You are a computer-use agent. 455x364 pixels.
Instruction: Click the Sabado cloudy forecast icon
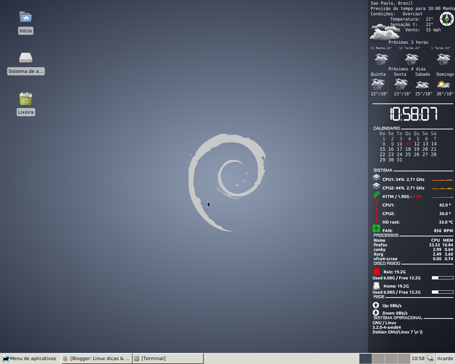pos(422,85)
